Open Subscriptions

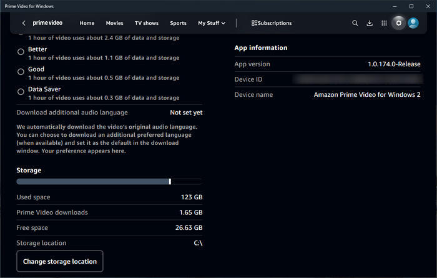click(272, 23)
